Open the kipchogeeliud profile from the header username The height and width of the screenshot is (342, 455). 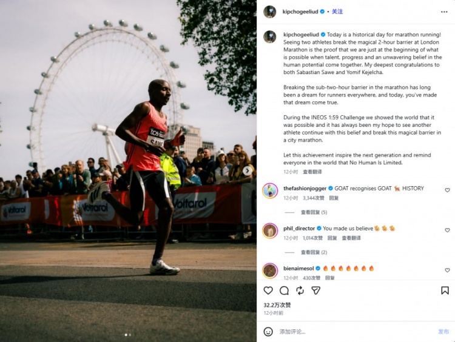[300, 12]
